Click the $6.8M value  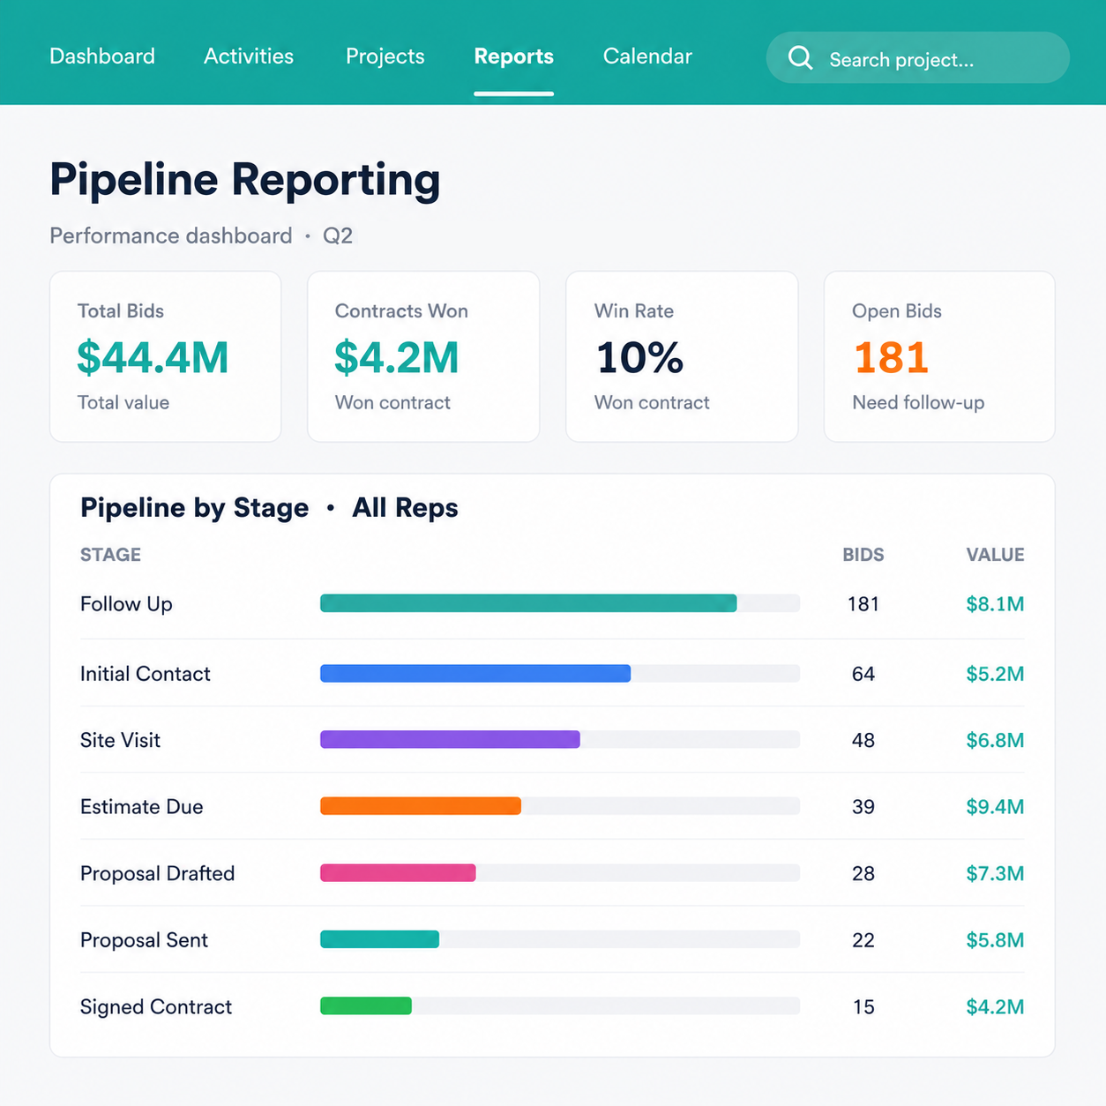coord(995,740)
